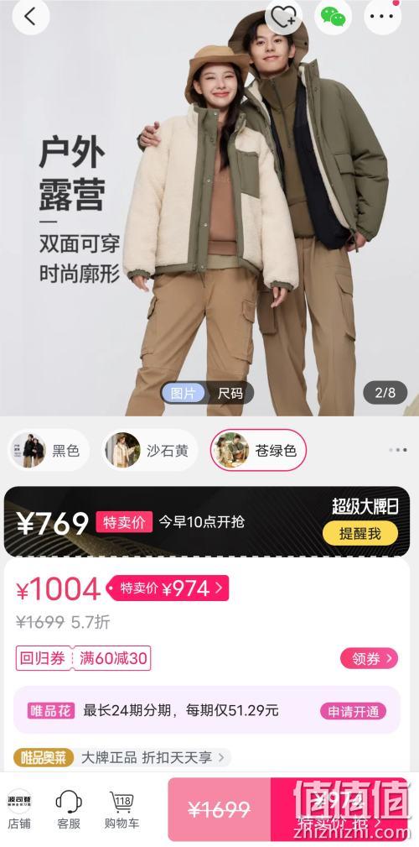419x847 pixels.
Task: Expand 大牌正品 折扣天天享 details chevron
Action: (x=221, y=757)
